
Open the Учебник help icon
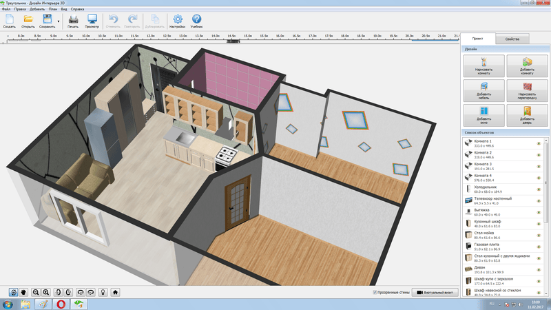pyautogui.click(x=196, y=20)
